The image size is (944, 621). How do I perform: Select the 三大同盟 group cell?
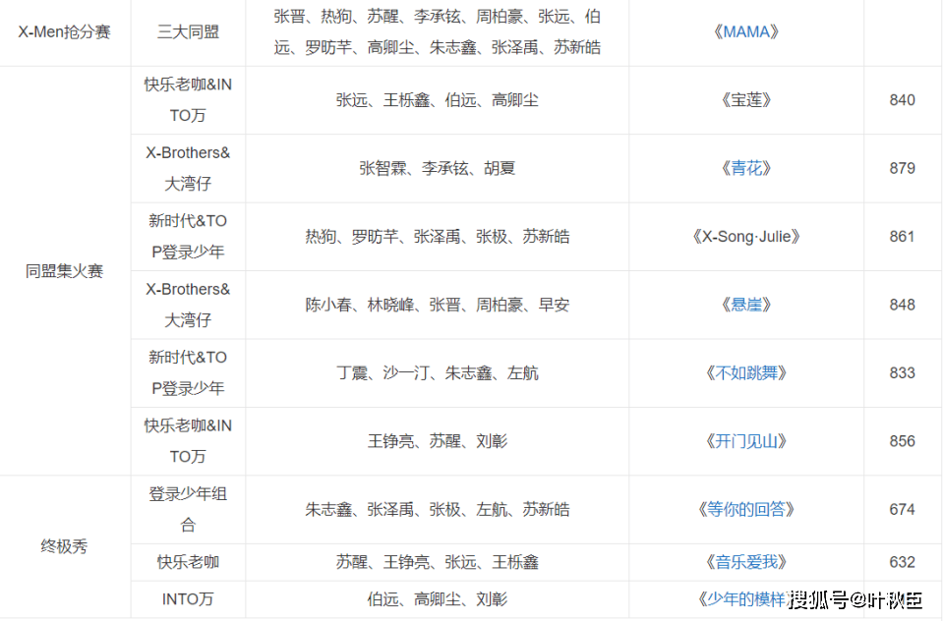coord(188,31)
